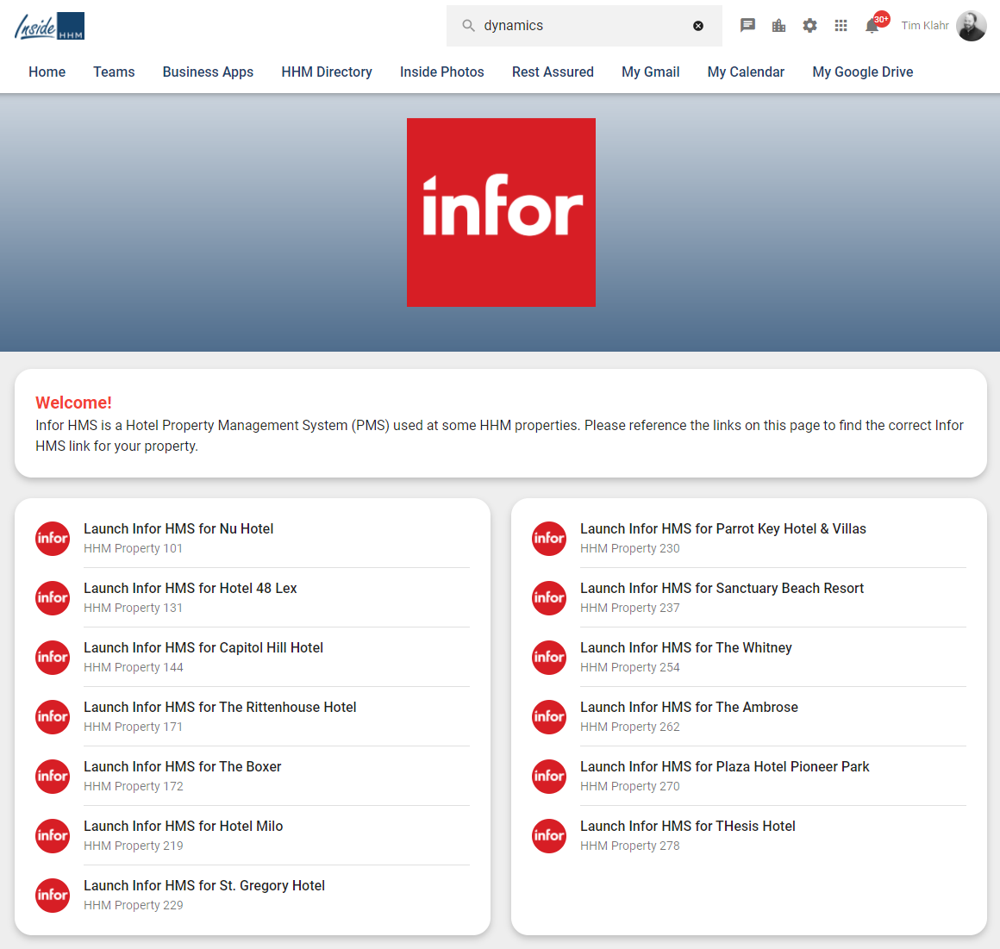Click the 'HHM Property 237' subtitle
This screenshot has height=949, width=1000.
[x=630, y=608]
